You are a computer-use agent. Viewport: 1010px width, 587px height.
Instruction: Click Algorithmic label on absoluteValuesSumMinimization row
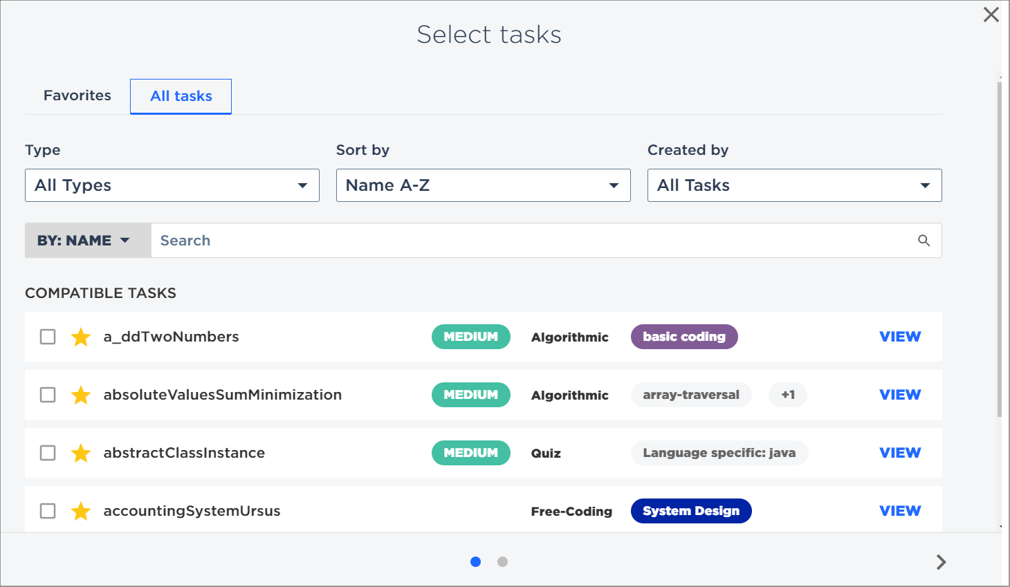click(x=570, y=395)
